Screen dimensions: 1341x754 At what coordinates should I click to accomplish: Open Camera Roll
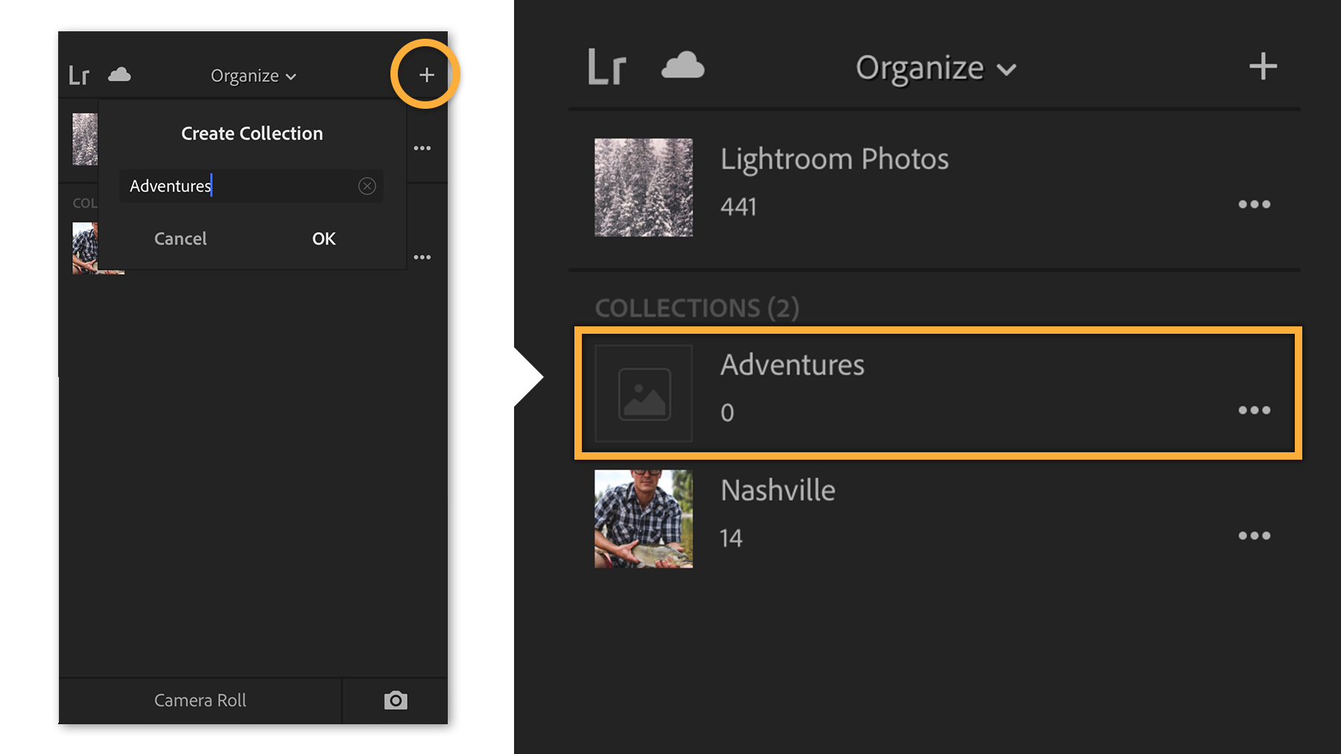coord(200,700)
